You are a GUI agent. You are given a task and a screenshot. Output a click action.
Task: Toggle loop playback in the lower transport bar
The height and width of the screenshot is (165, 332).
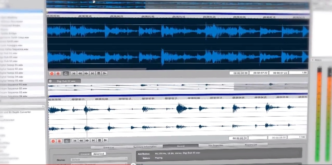(x=67, y=141)
